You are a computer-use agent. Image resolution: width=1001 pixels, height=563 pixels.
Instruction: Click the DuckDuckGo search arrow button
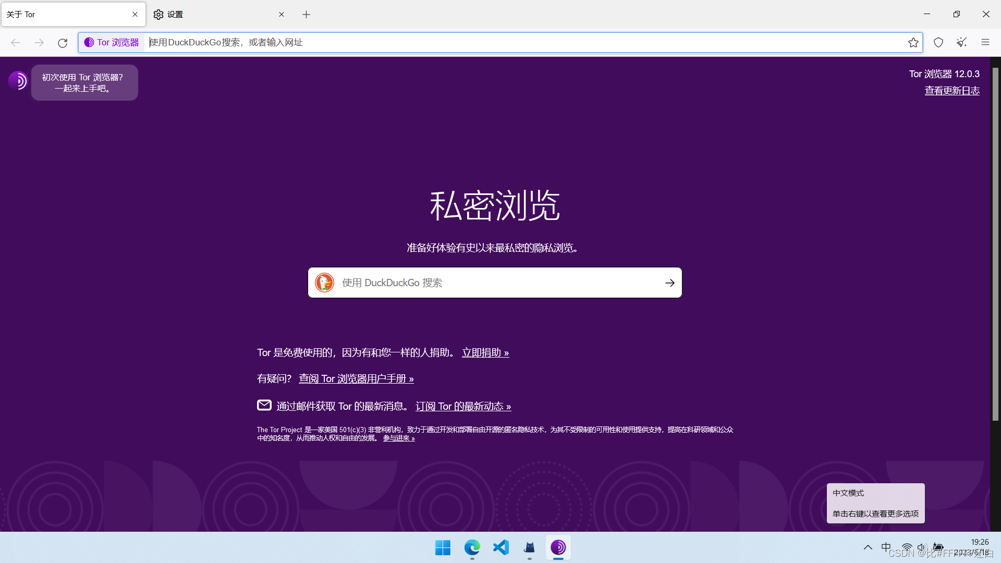pyautogui.click(x=669, y=283)
